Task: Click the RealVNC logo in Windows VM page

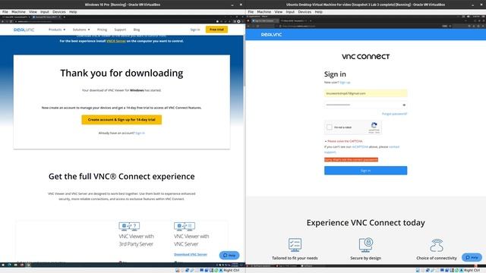Action: tap(24, 30)
